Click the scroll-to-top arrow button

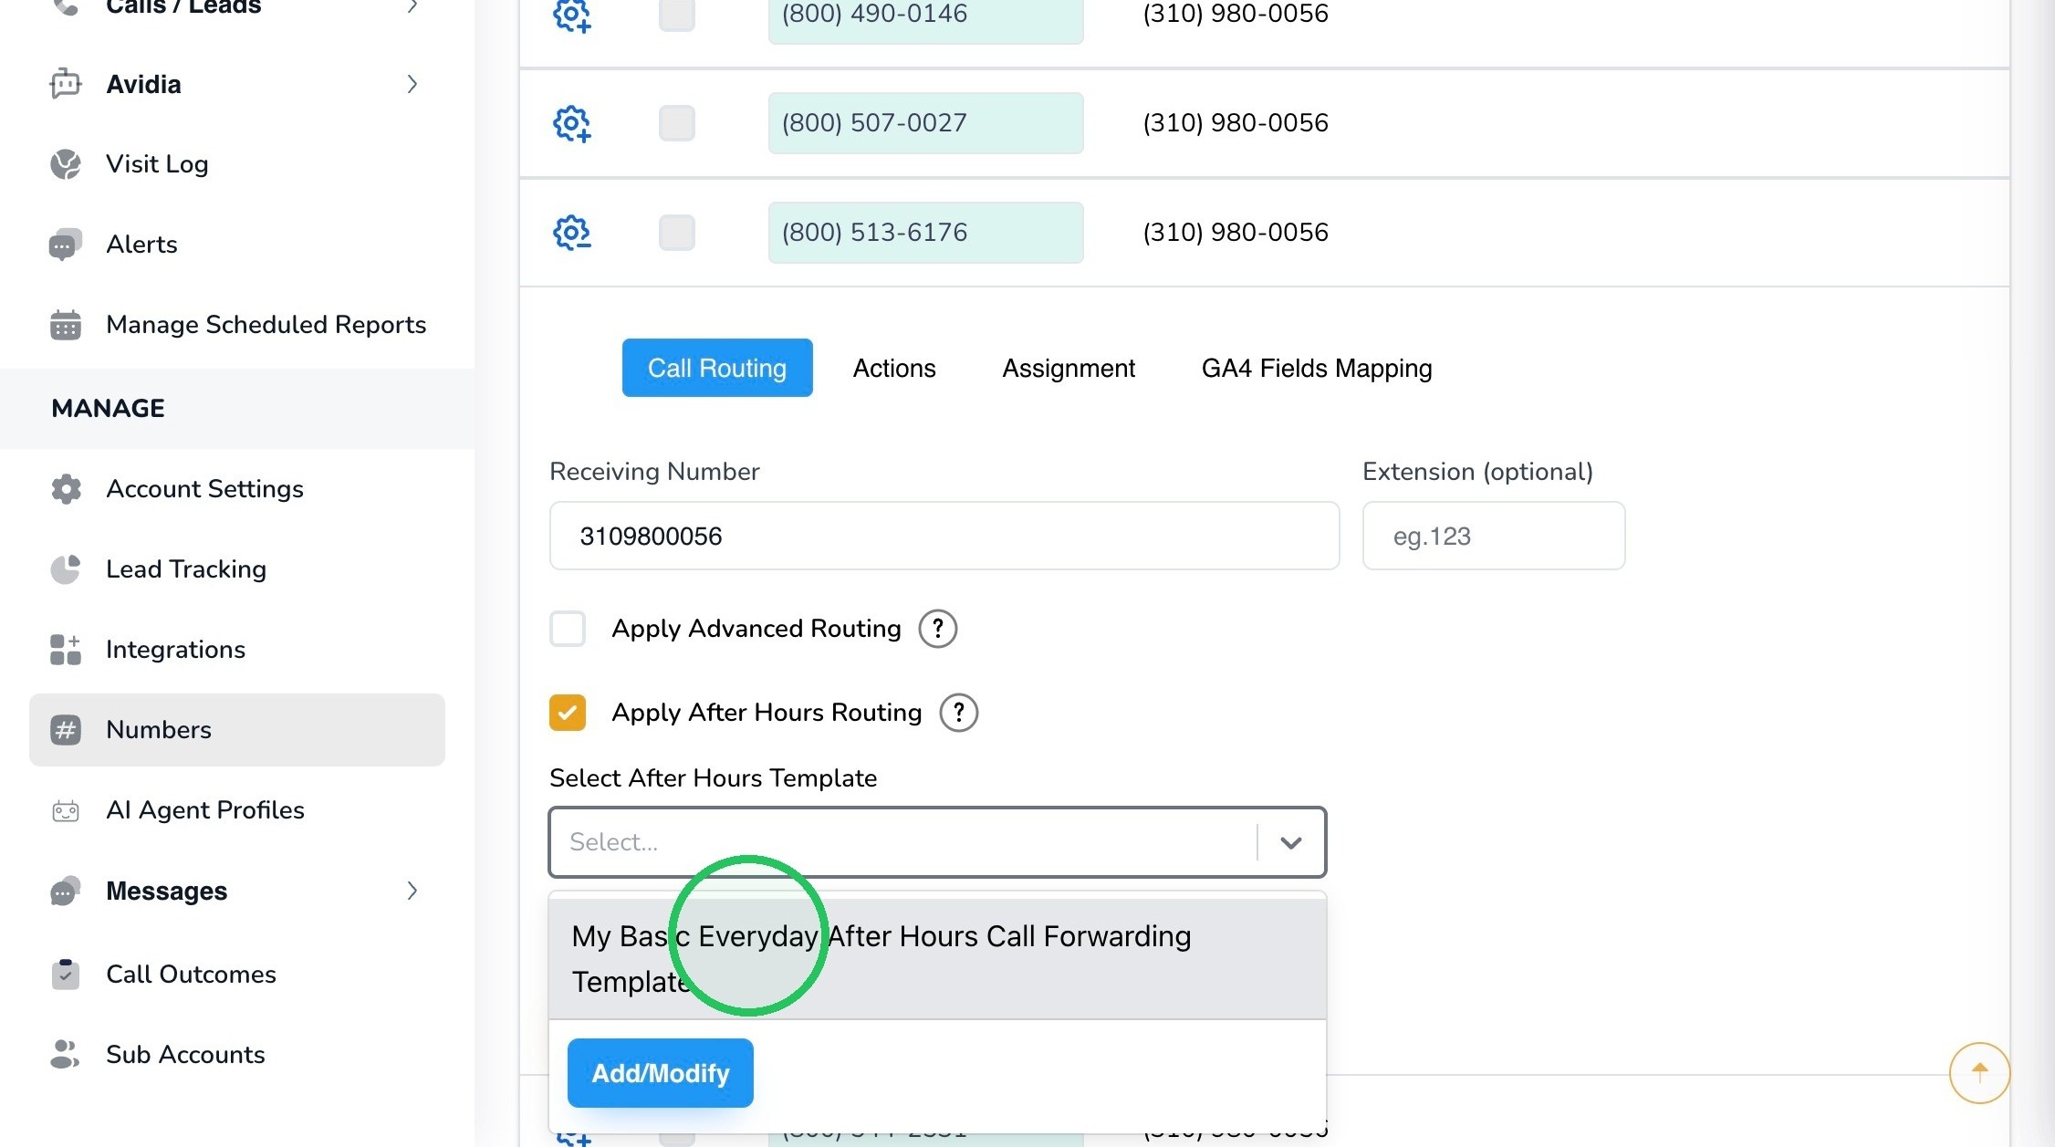(1979, 1073)
